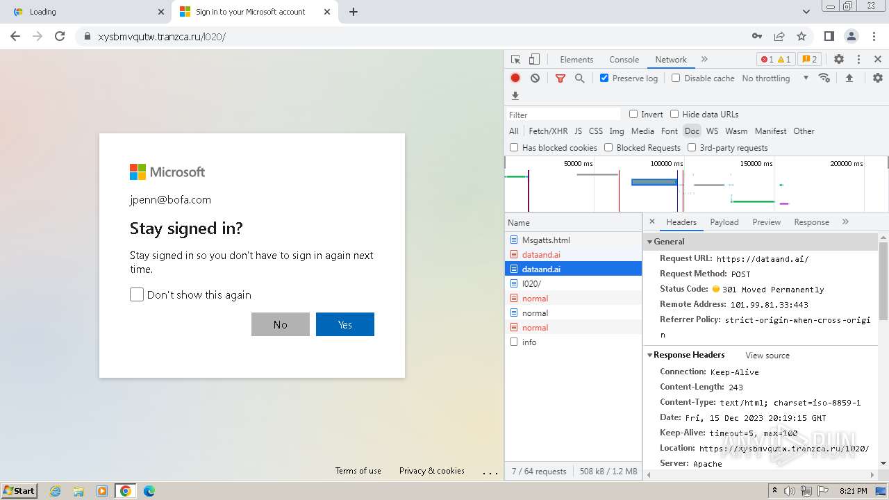
Task: Switch to Elements panel tab
Action: [x=576, y=60]
